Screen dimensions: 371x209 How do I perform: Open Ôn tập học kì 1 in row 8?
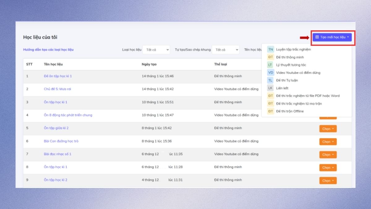point(56,167)
